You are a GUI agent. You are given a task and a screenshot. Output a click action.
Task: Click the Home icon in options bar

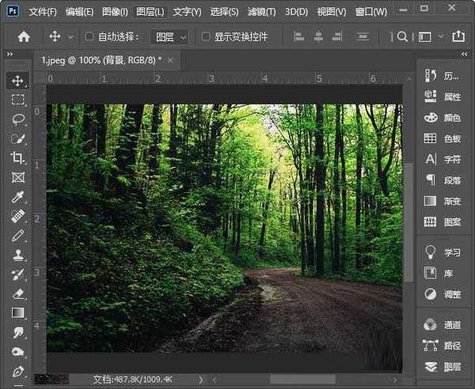(24, 36)
